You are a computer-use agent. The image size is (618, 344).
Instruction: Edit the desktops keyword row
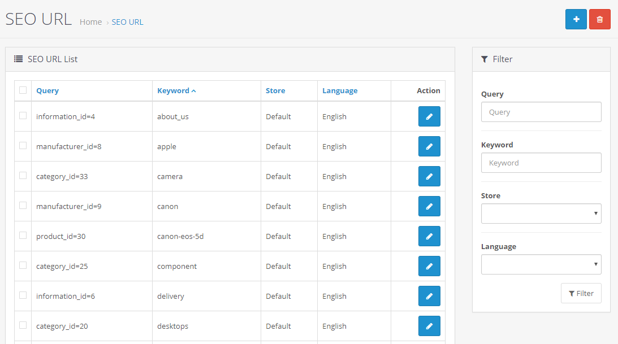click(x=429, y=326)
